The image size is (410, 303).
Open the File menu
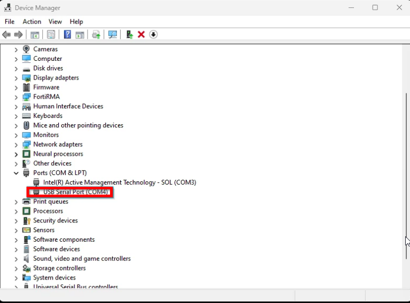10,22
